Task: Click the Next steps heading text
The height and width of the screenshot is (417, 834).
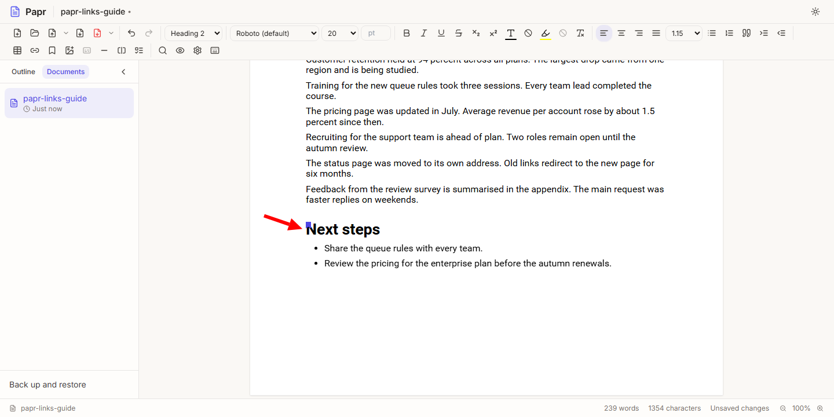Action: click(x=343, y=229)
